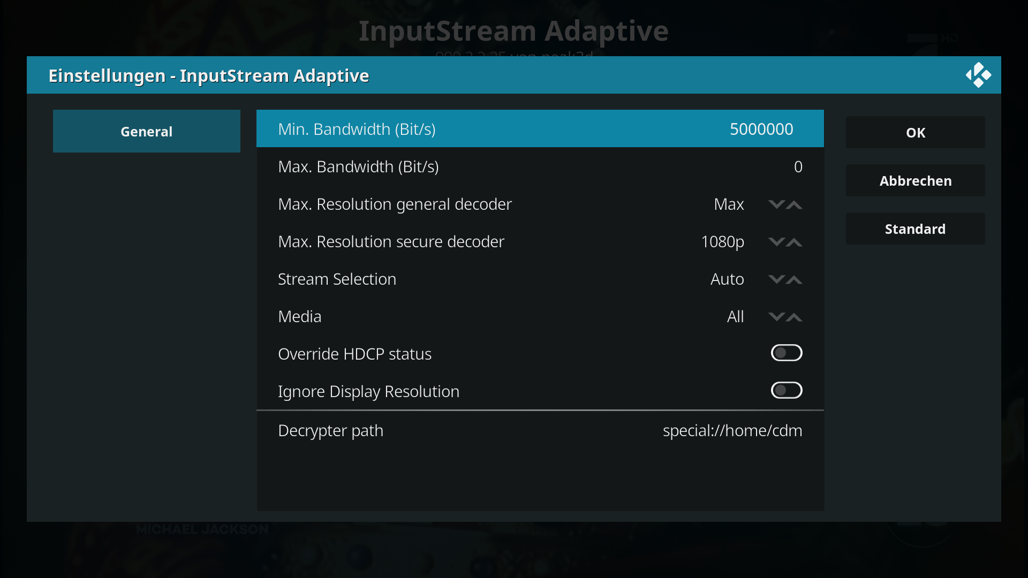Raise Max. Resolution secure decoder via up arrow

point(794,242)
